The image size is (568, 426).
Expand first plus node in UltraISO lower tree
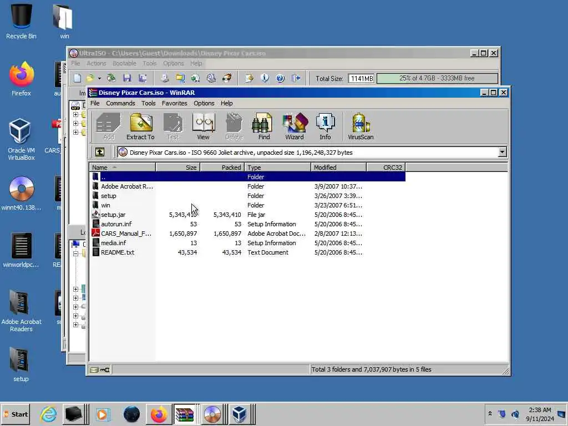click(x=75, y=289)
